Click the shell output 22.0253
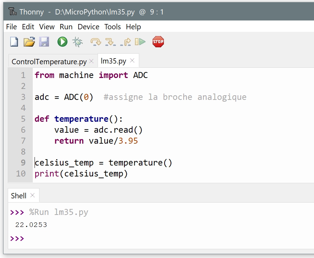 (31, 225)
